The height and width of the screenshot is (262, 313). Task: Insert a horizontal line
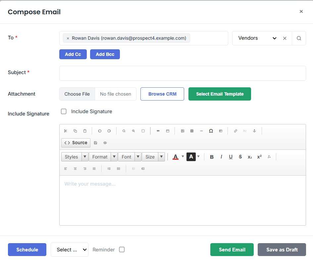point(201,131)
